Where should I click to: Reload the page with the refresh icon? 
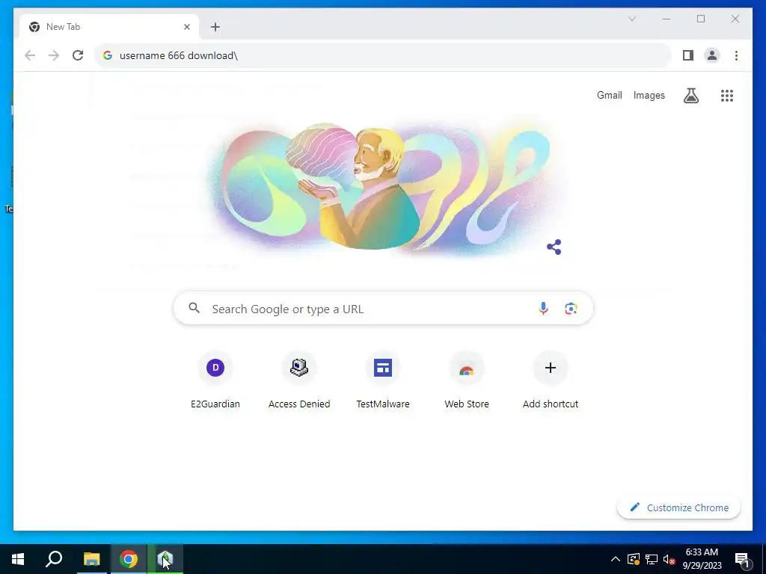pyautogui.click(x=78, y=55)
